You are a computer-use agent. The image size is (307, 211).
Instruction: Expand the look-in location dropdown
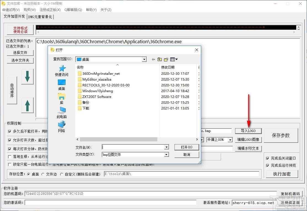tap(144, 59)
